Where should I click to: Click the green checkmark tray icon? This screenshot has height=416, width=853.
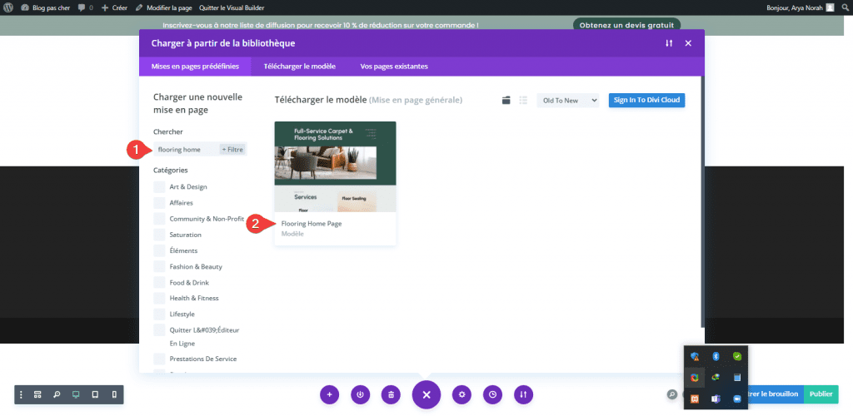(737, 356)
